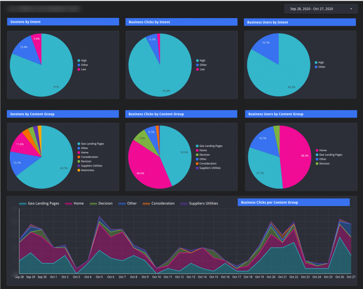
Task: Toggle Decision series in area chart legend
Action: click(101, 203)
